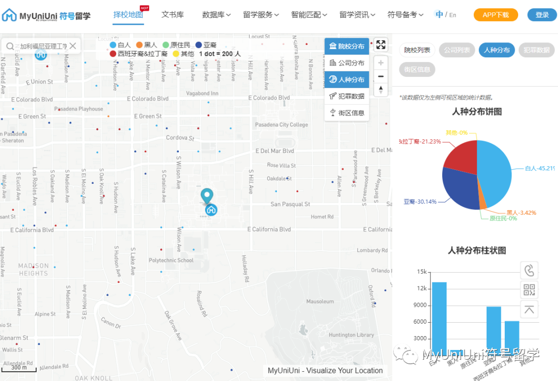Open the 文书库 menu item
The height and width of the screenshot is (381, 558).
[173, 15]
